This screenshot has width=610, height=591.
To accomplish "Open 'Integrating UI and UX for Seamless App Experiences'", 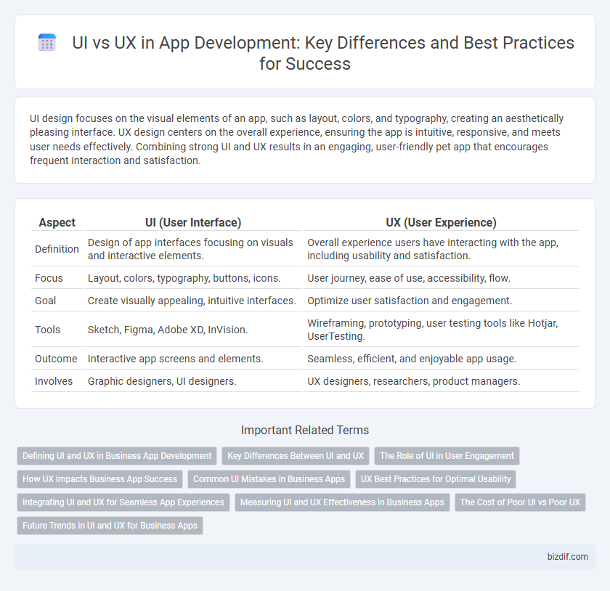I will click(x=123, y=502).
